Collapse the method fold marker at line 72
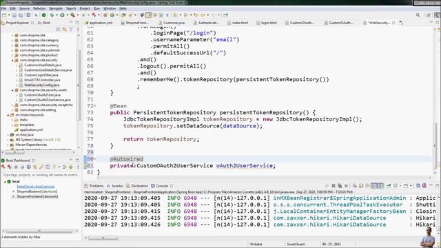 click(95, 106)
